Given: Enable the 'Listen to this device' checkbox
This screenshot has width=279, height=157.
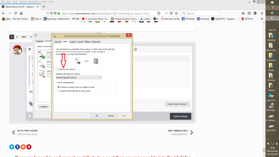Looking at the screenshot, I should pyautogui.click(x=57, y=69).
